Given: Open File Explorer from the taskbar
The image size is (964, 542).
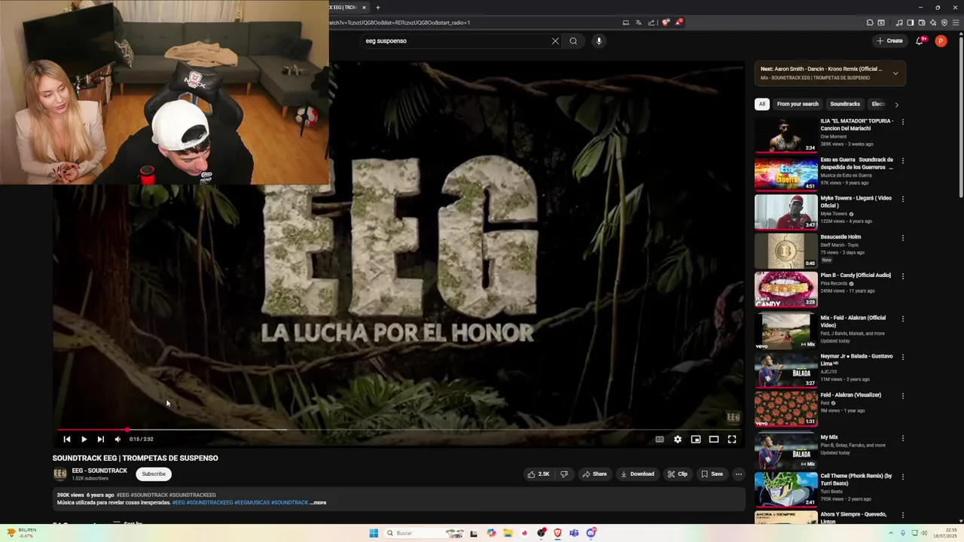Looking at the screenshot, I should tap(508, 533).
